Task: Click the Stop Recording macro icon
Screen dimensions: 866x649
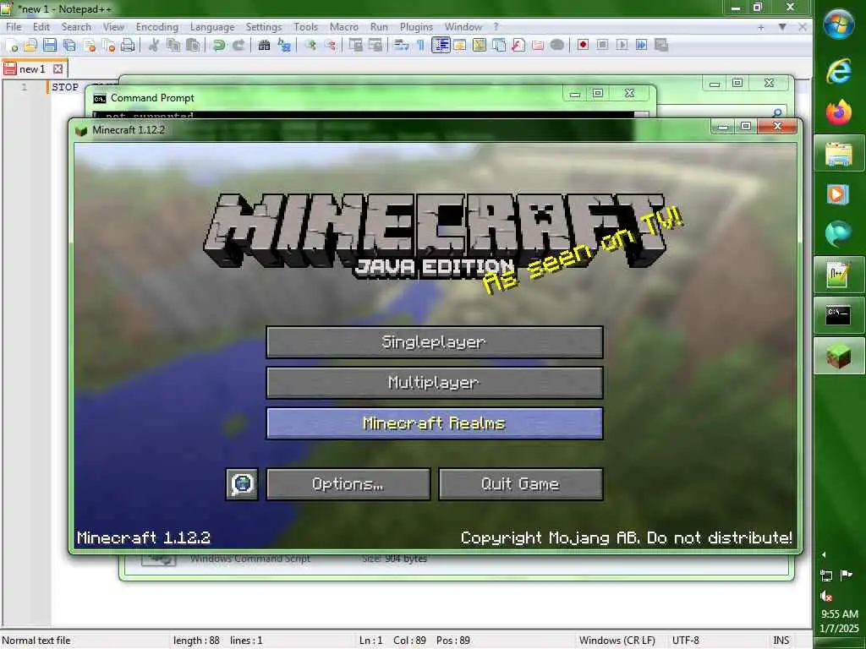Action: pos(602,46)
